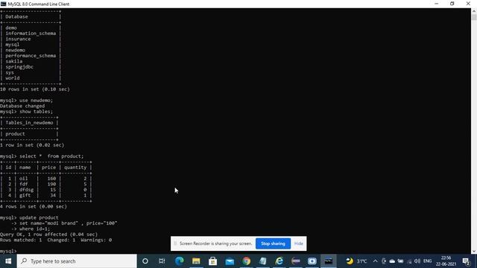Hide the screen sharing notification bar

pos(298,243)
